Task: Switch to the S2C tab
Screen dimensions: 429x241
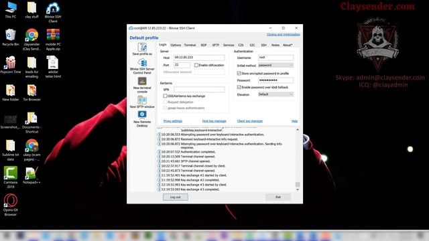Action: pos(252,45)
